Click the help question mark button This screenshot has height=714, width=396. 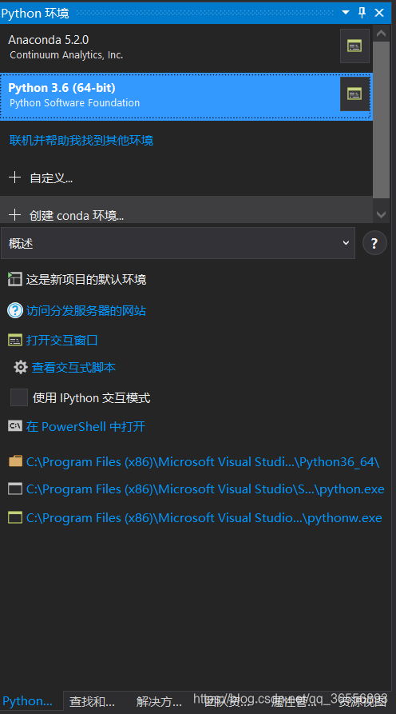pyautogui.click(x=374, y=243)
